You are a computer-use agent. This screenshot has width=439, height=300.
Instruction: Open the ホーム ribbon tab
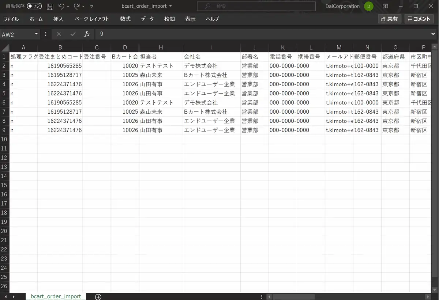tap(36, 19)
